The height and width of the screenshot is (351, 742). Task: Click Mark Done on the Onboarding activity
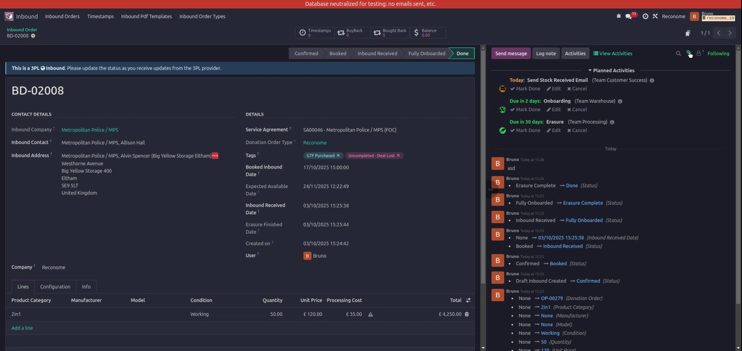(525, 109)
